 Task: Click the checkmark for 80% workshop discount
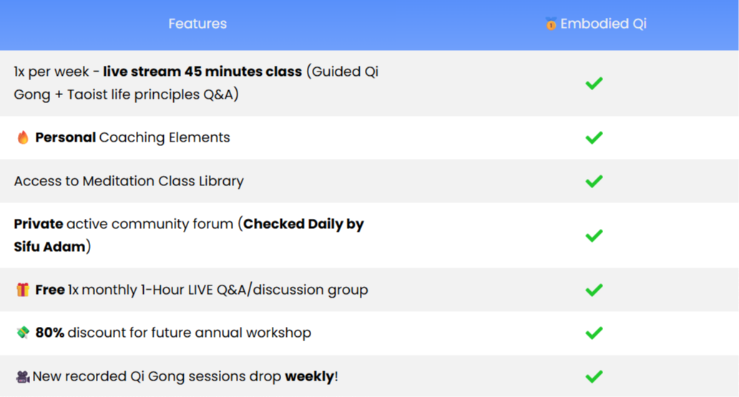594,333
